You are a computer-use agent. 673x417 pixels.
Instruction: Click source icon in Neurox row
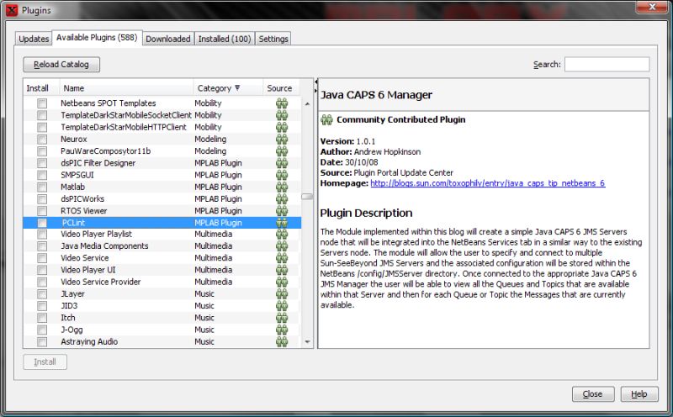(x=282, y=139)
